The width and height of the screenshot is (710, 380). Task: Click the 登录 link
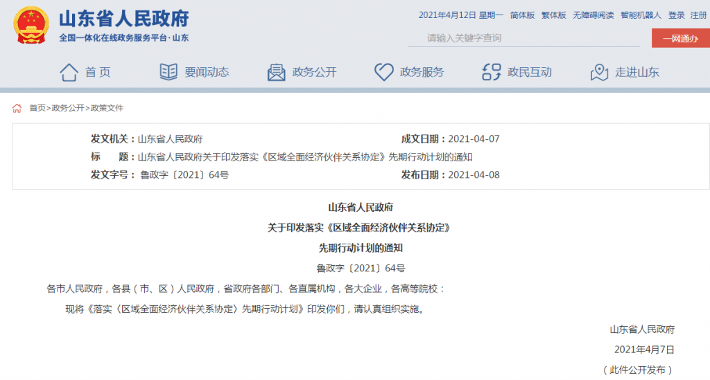click(677, 15)
